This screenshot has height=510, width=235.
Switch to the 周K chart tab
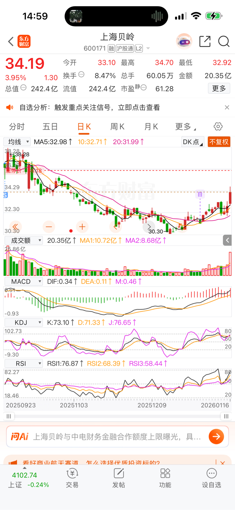click(x=117, y=127)
